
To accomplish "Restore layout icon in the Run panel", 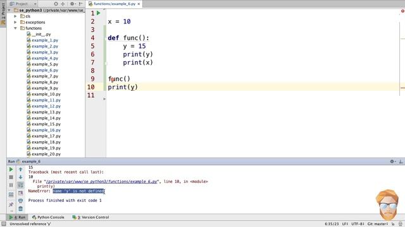I will pos(11,195).
